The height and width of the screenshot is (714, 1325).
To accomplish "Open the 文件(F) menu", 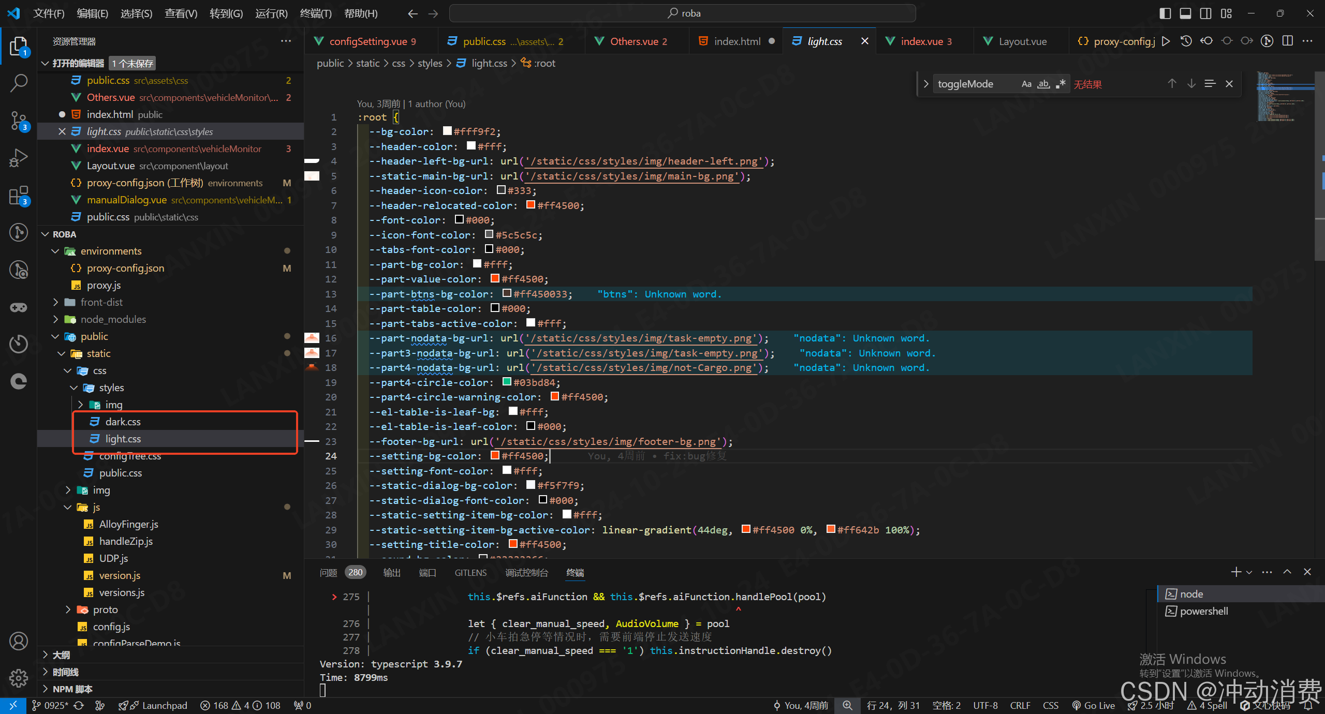I will [x=49, y=13].
